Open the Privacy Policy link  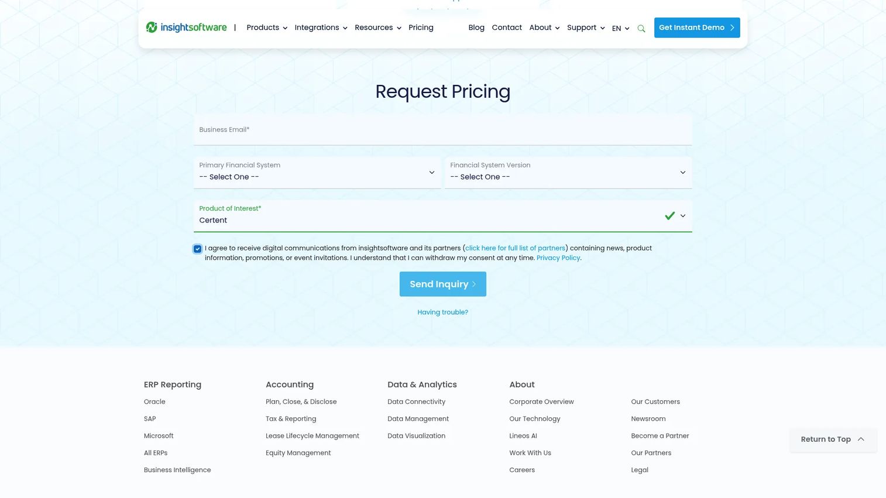tap(558, 257)
